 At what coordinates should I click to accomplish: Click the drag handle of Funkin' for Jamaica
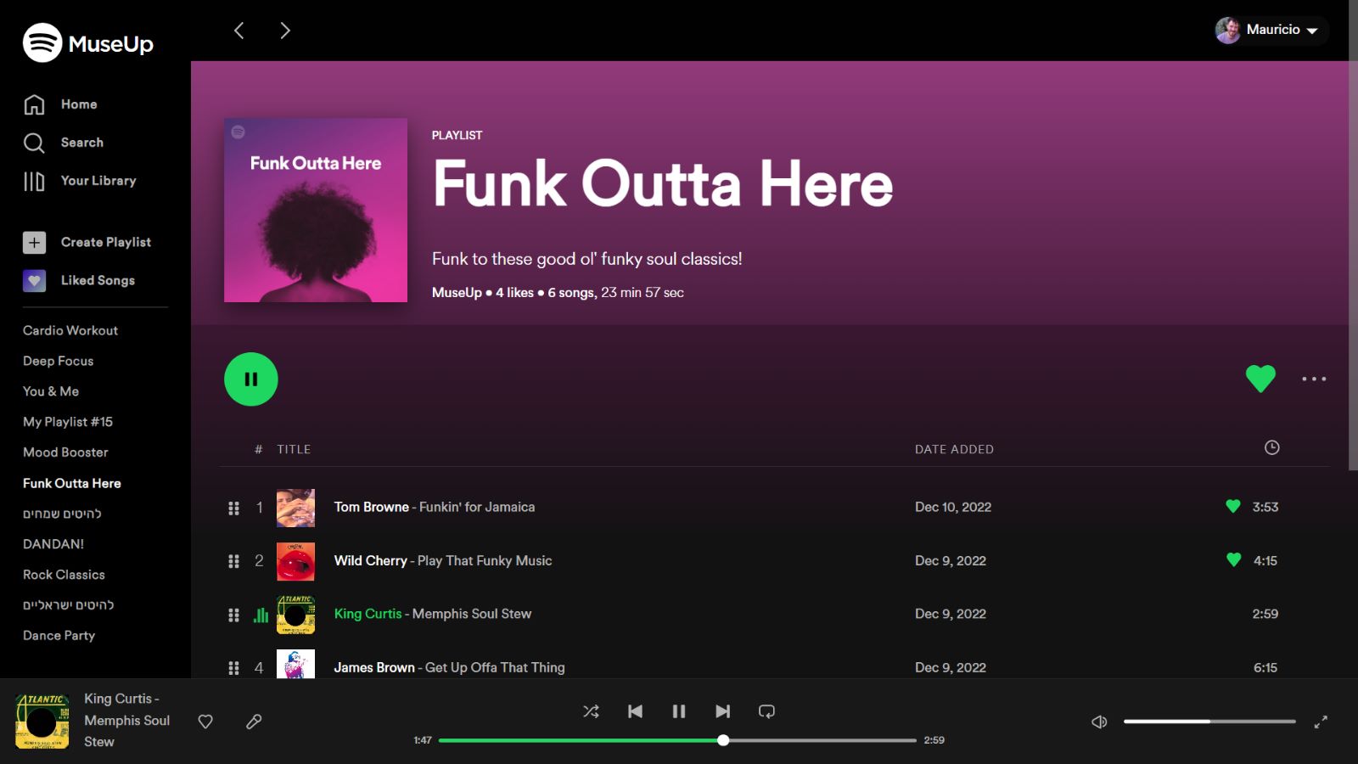[x=233, y=508]
